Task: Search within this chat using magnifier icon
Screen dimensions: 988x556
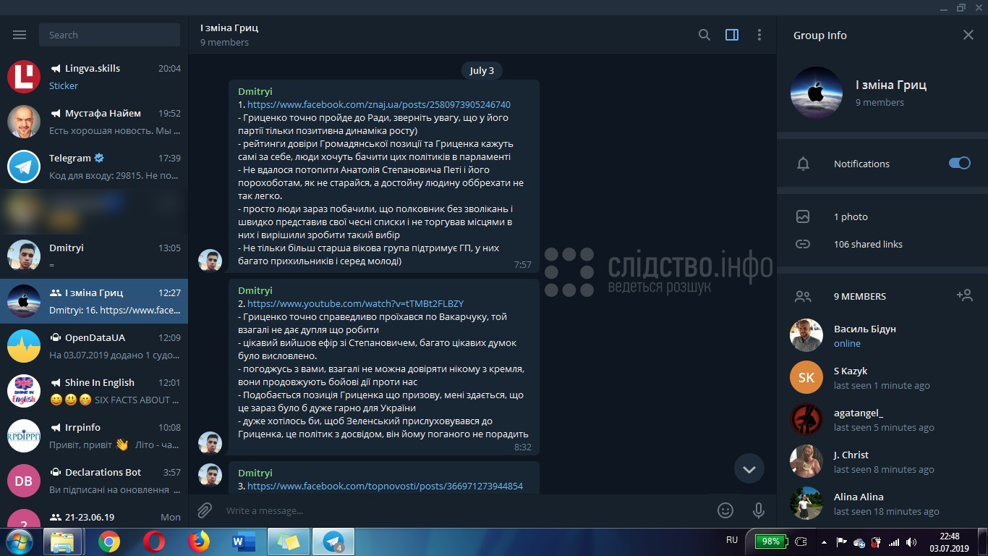Action: [x=704, y=35]
